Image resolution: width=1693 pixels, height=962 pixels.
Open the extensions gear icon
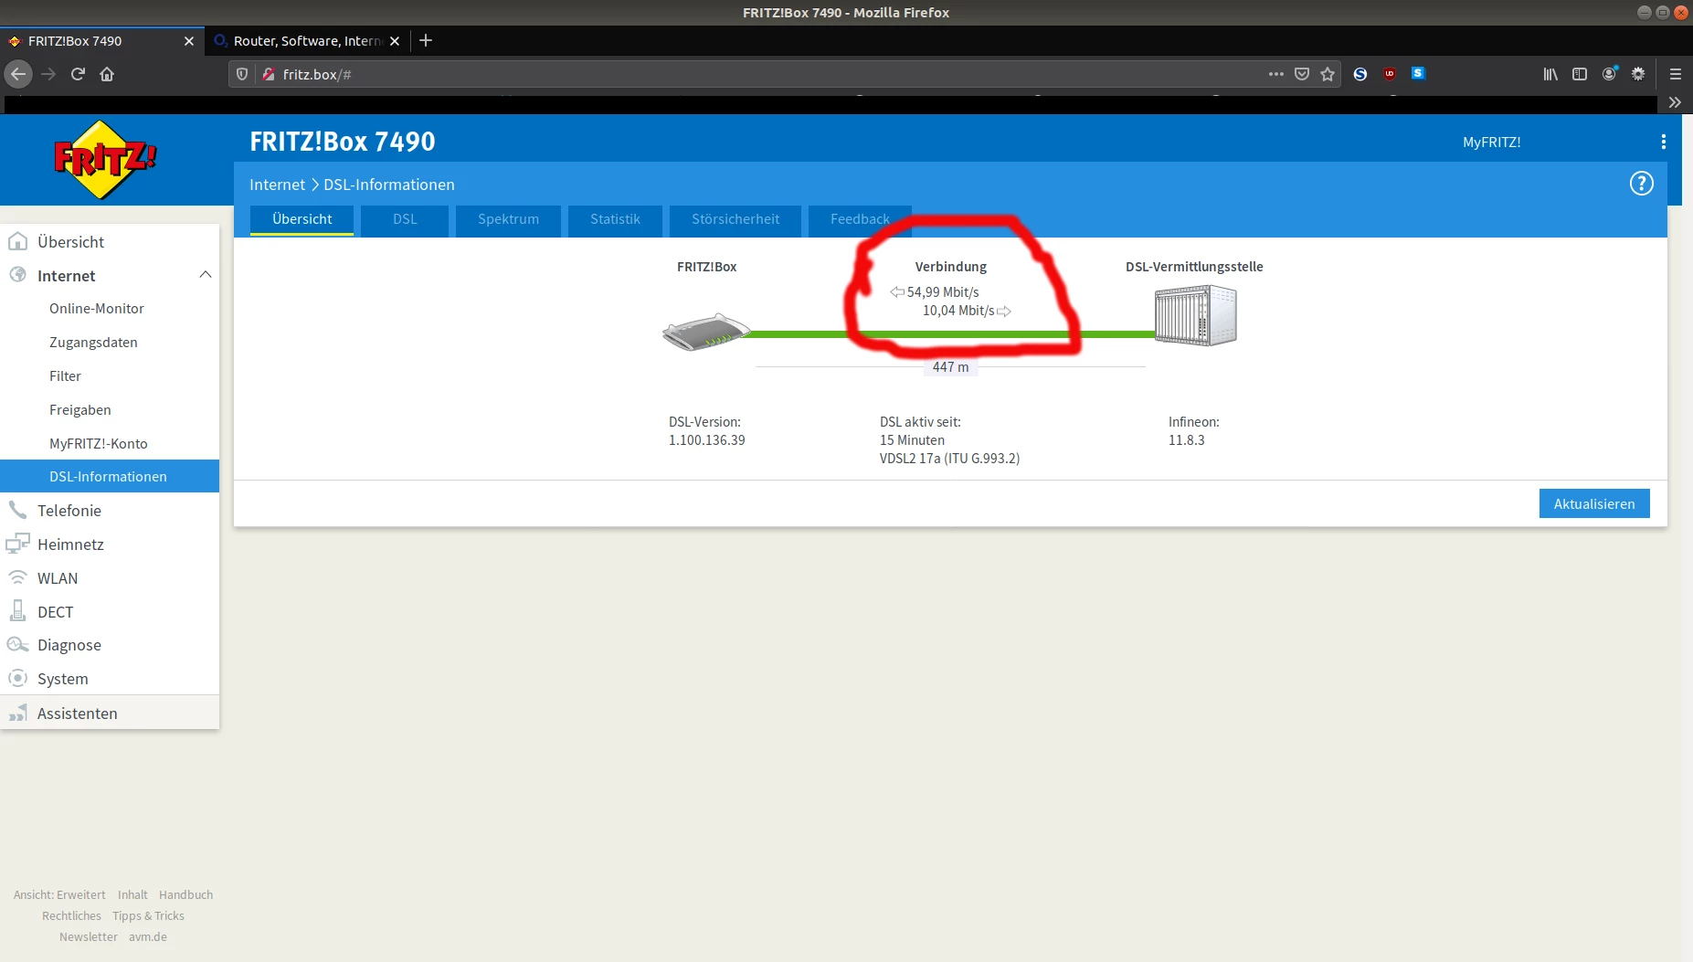pos(1638,74)
